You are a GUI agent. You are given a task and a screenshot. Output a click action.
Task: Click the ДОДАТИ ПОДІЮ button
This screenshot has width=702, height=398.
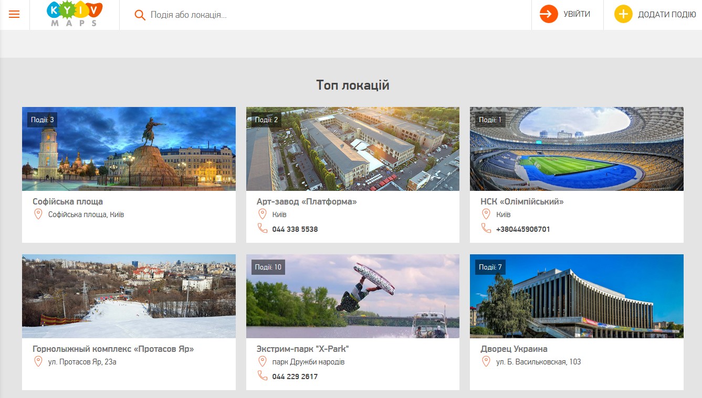(x=658, y=14)
